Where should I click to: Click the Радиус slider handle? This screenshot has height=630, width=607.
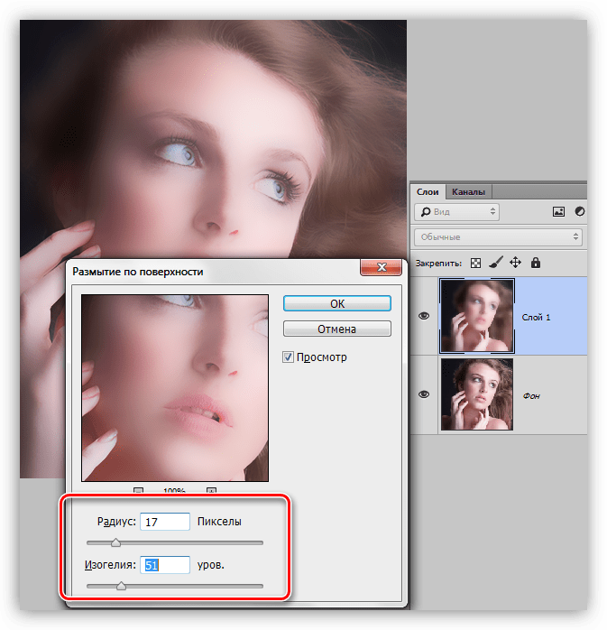(x=115, y=542)
